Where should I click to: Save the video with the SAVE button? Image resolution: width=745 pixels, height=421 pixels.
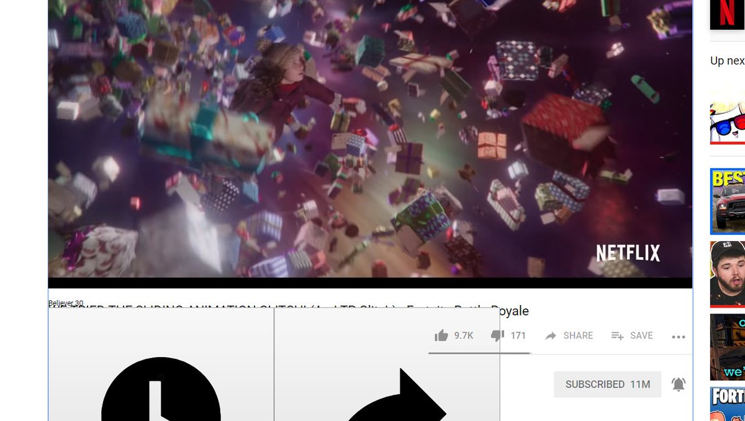[632, 335]
